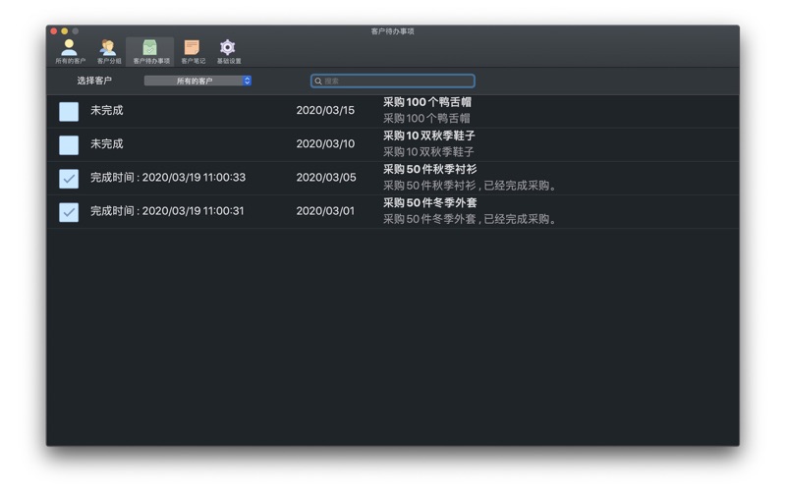Minimize the window with yellow button
This screenshot has width=786, height=491.
click(x=65, y=31)
